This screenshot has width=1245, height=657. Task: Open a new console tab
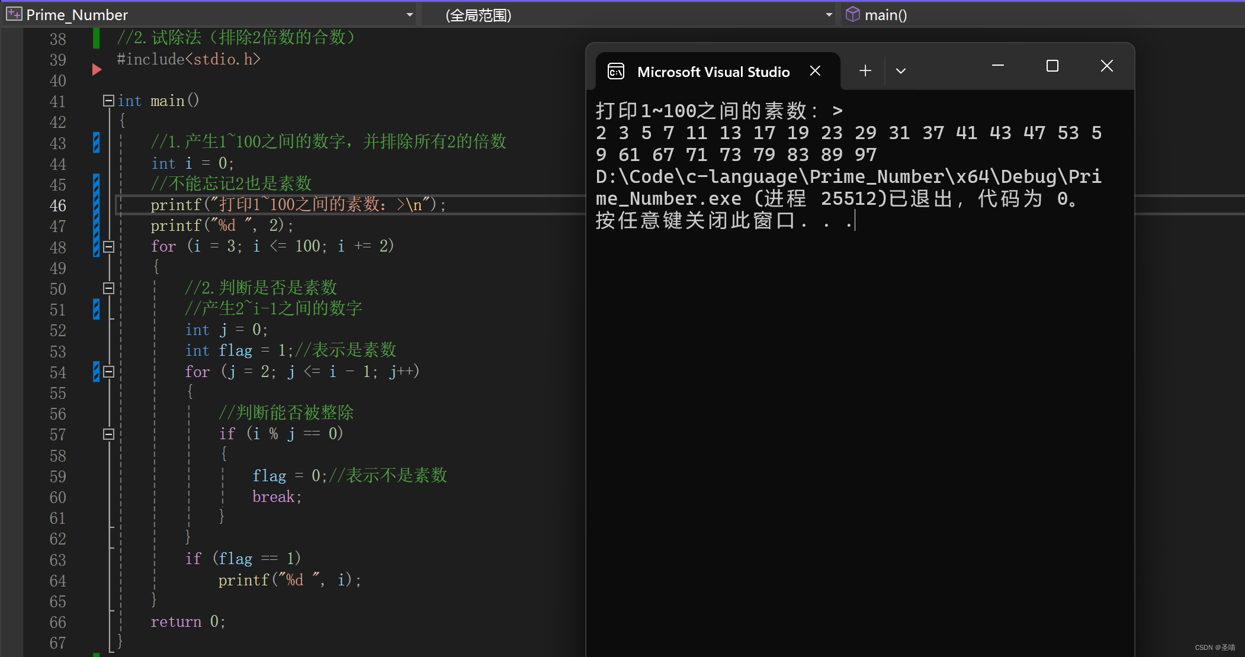865,71
